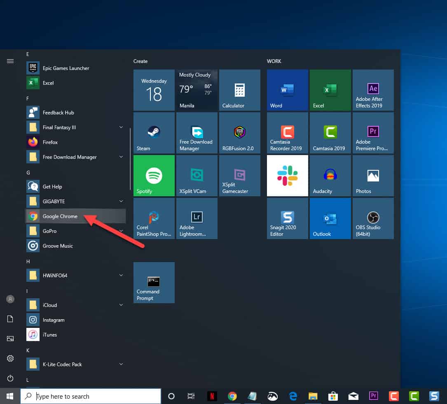The height and width of the screenshot is (404, 447).
Task: Launch Outlook tile
Action: click(x=330, y=218)
